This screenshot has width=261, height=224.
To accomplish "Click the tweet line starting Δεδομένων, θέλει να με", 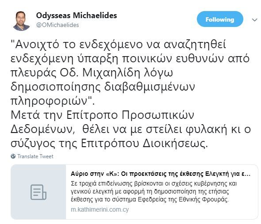I will tap(130, 129).
